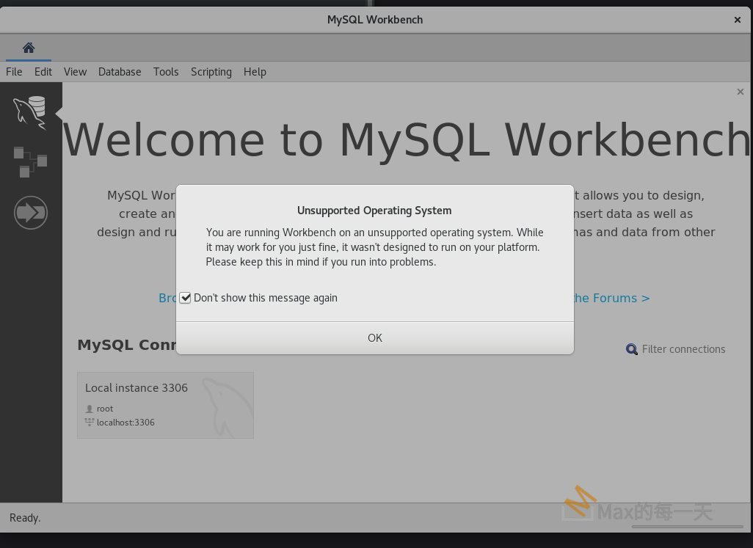Follow the Forums link
Screen dimensions: 753x548
click(613, 298)
